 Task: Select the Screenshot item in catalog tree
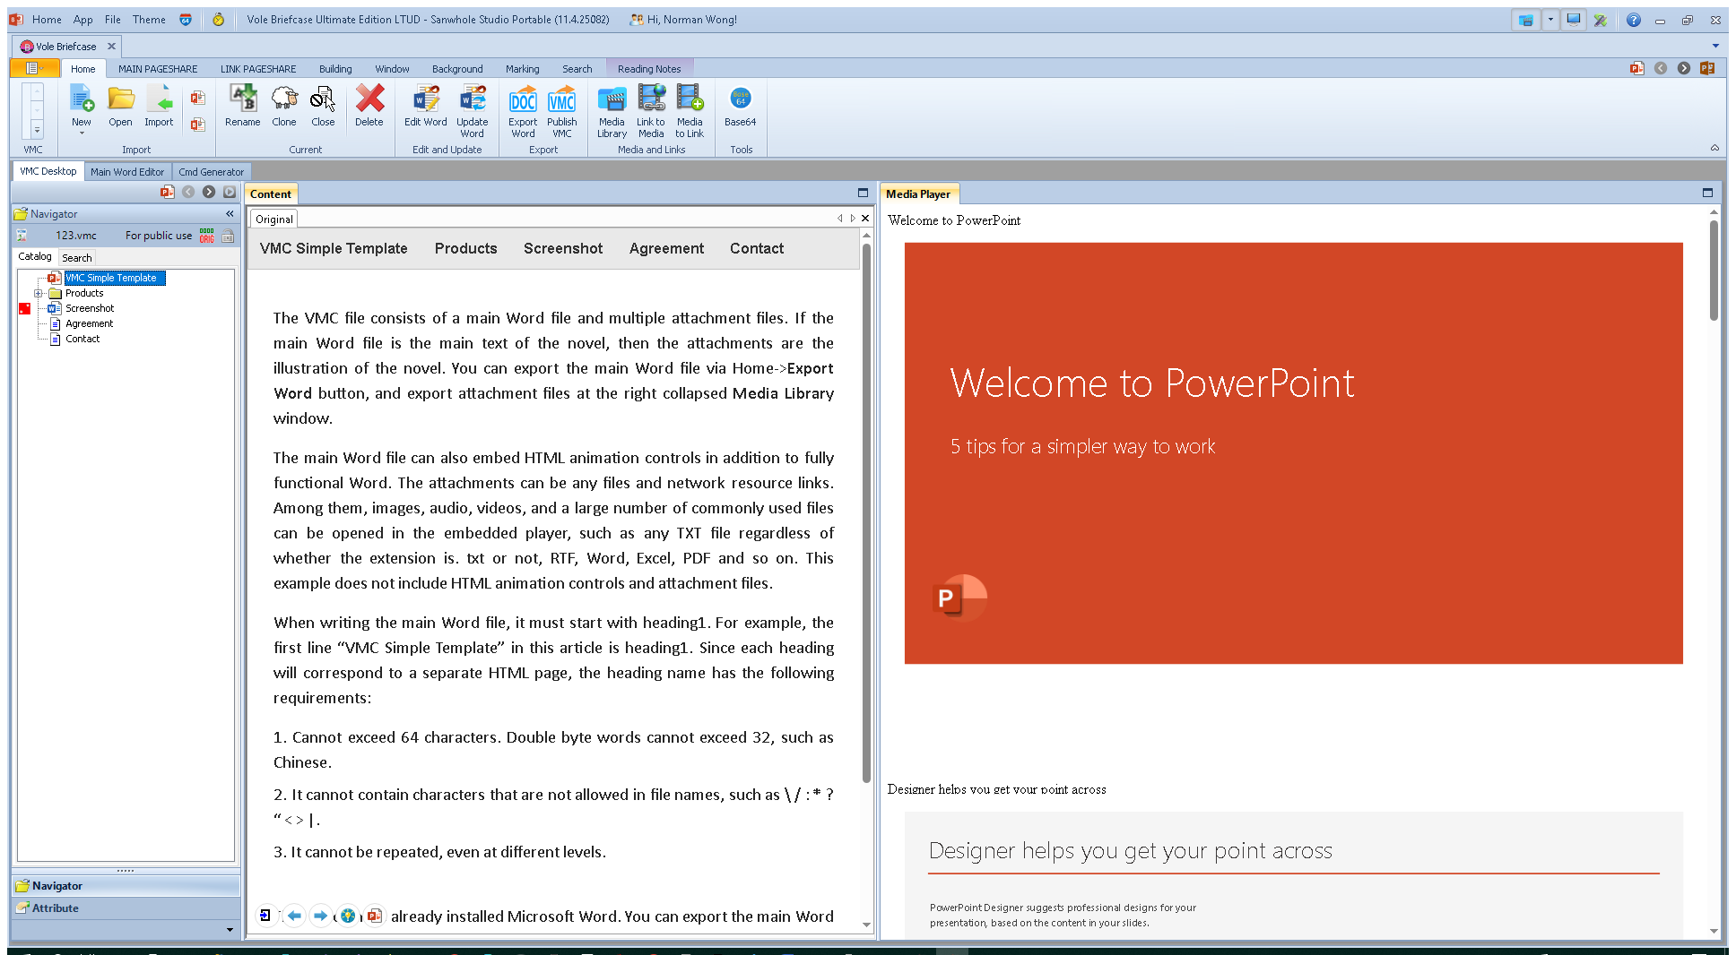[x=90, y=308]
